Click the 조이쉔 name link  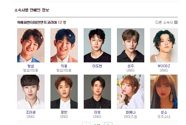31,112
